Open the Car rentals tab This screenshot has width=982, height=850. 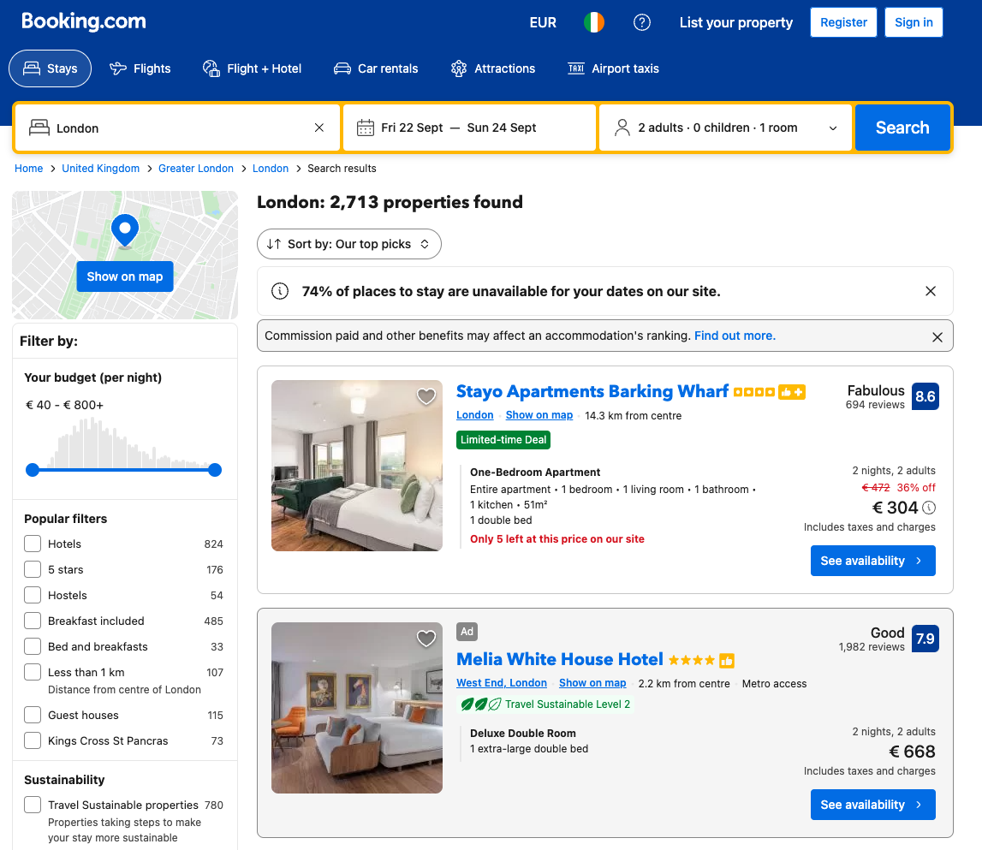coord(376,68)
